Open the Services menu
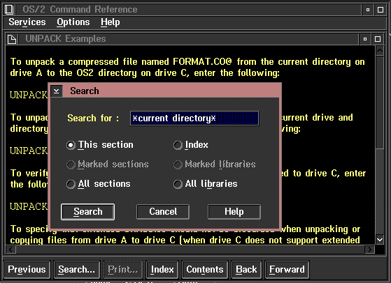The image size is (391, 283). tap(27, 22)
